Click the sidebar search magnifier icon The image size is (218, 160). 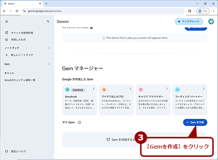[48, 21]
